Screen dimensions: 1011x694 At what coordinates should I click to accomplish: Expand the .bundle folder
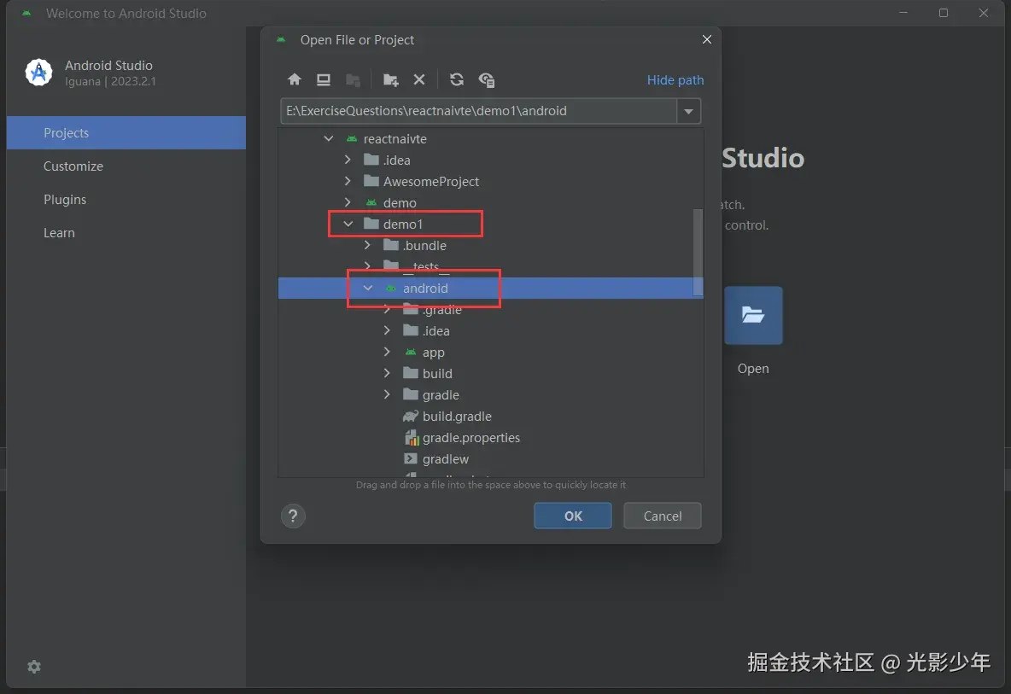367,245
